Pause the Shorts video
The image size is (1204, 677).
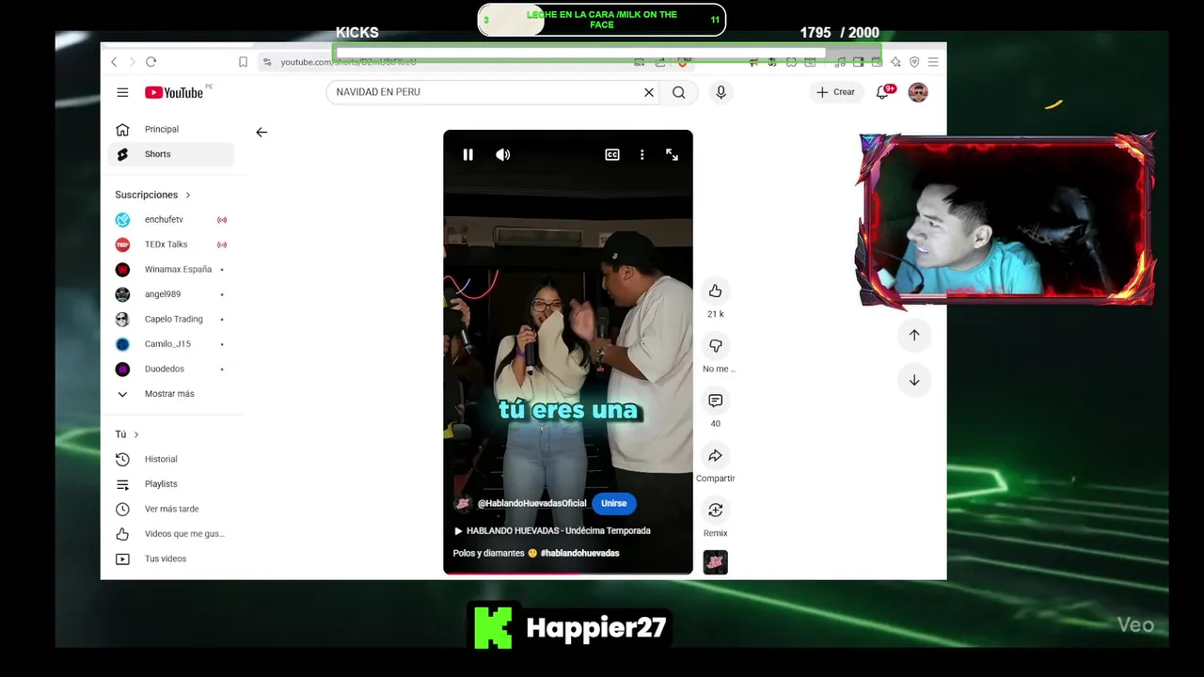tap(467, 154)
